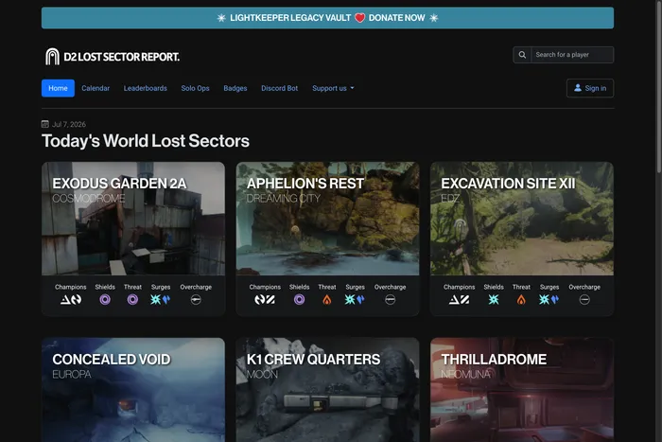The height and width of the screenshot is (442, 662).
Task: Click Overload champion icon on Aphelion's Rest
Action: pos(259,300)
